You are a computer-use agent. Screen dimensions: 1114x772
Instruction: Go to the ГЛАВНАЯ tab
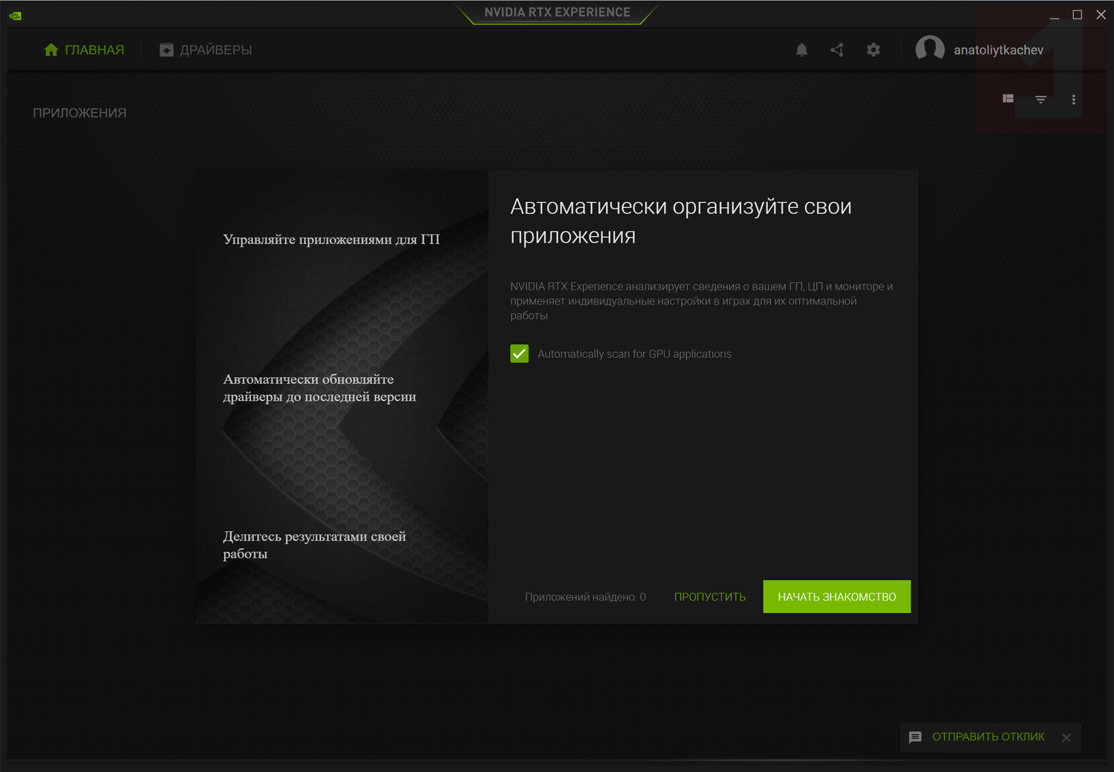click(84, 50)
